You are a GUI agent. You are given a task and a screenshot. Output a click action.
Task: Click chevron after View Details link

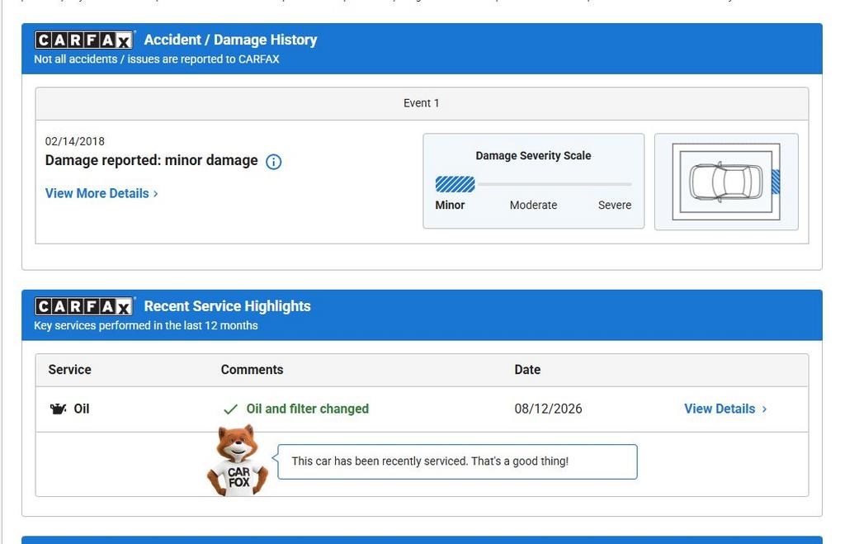tap(764, 409)
